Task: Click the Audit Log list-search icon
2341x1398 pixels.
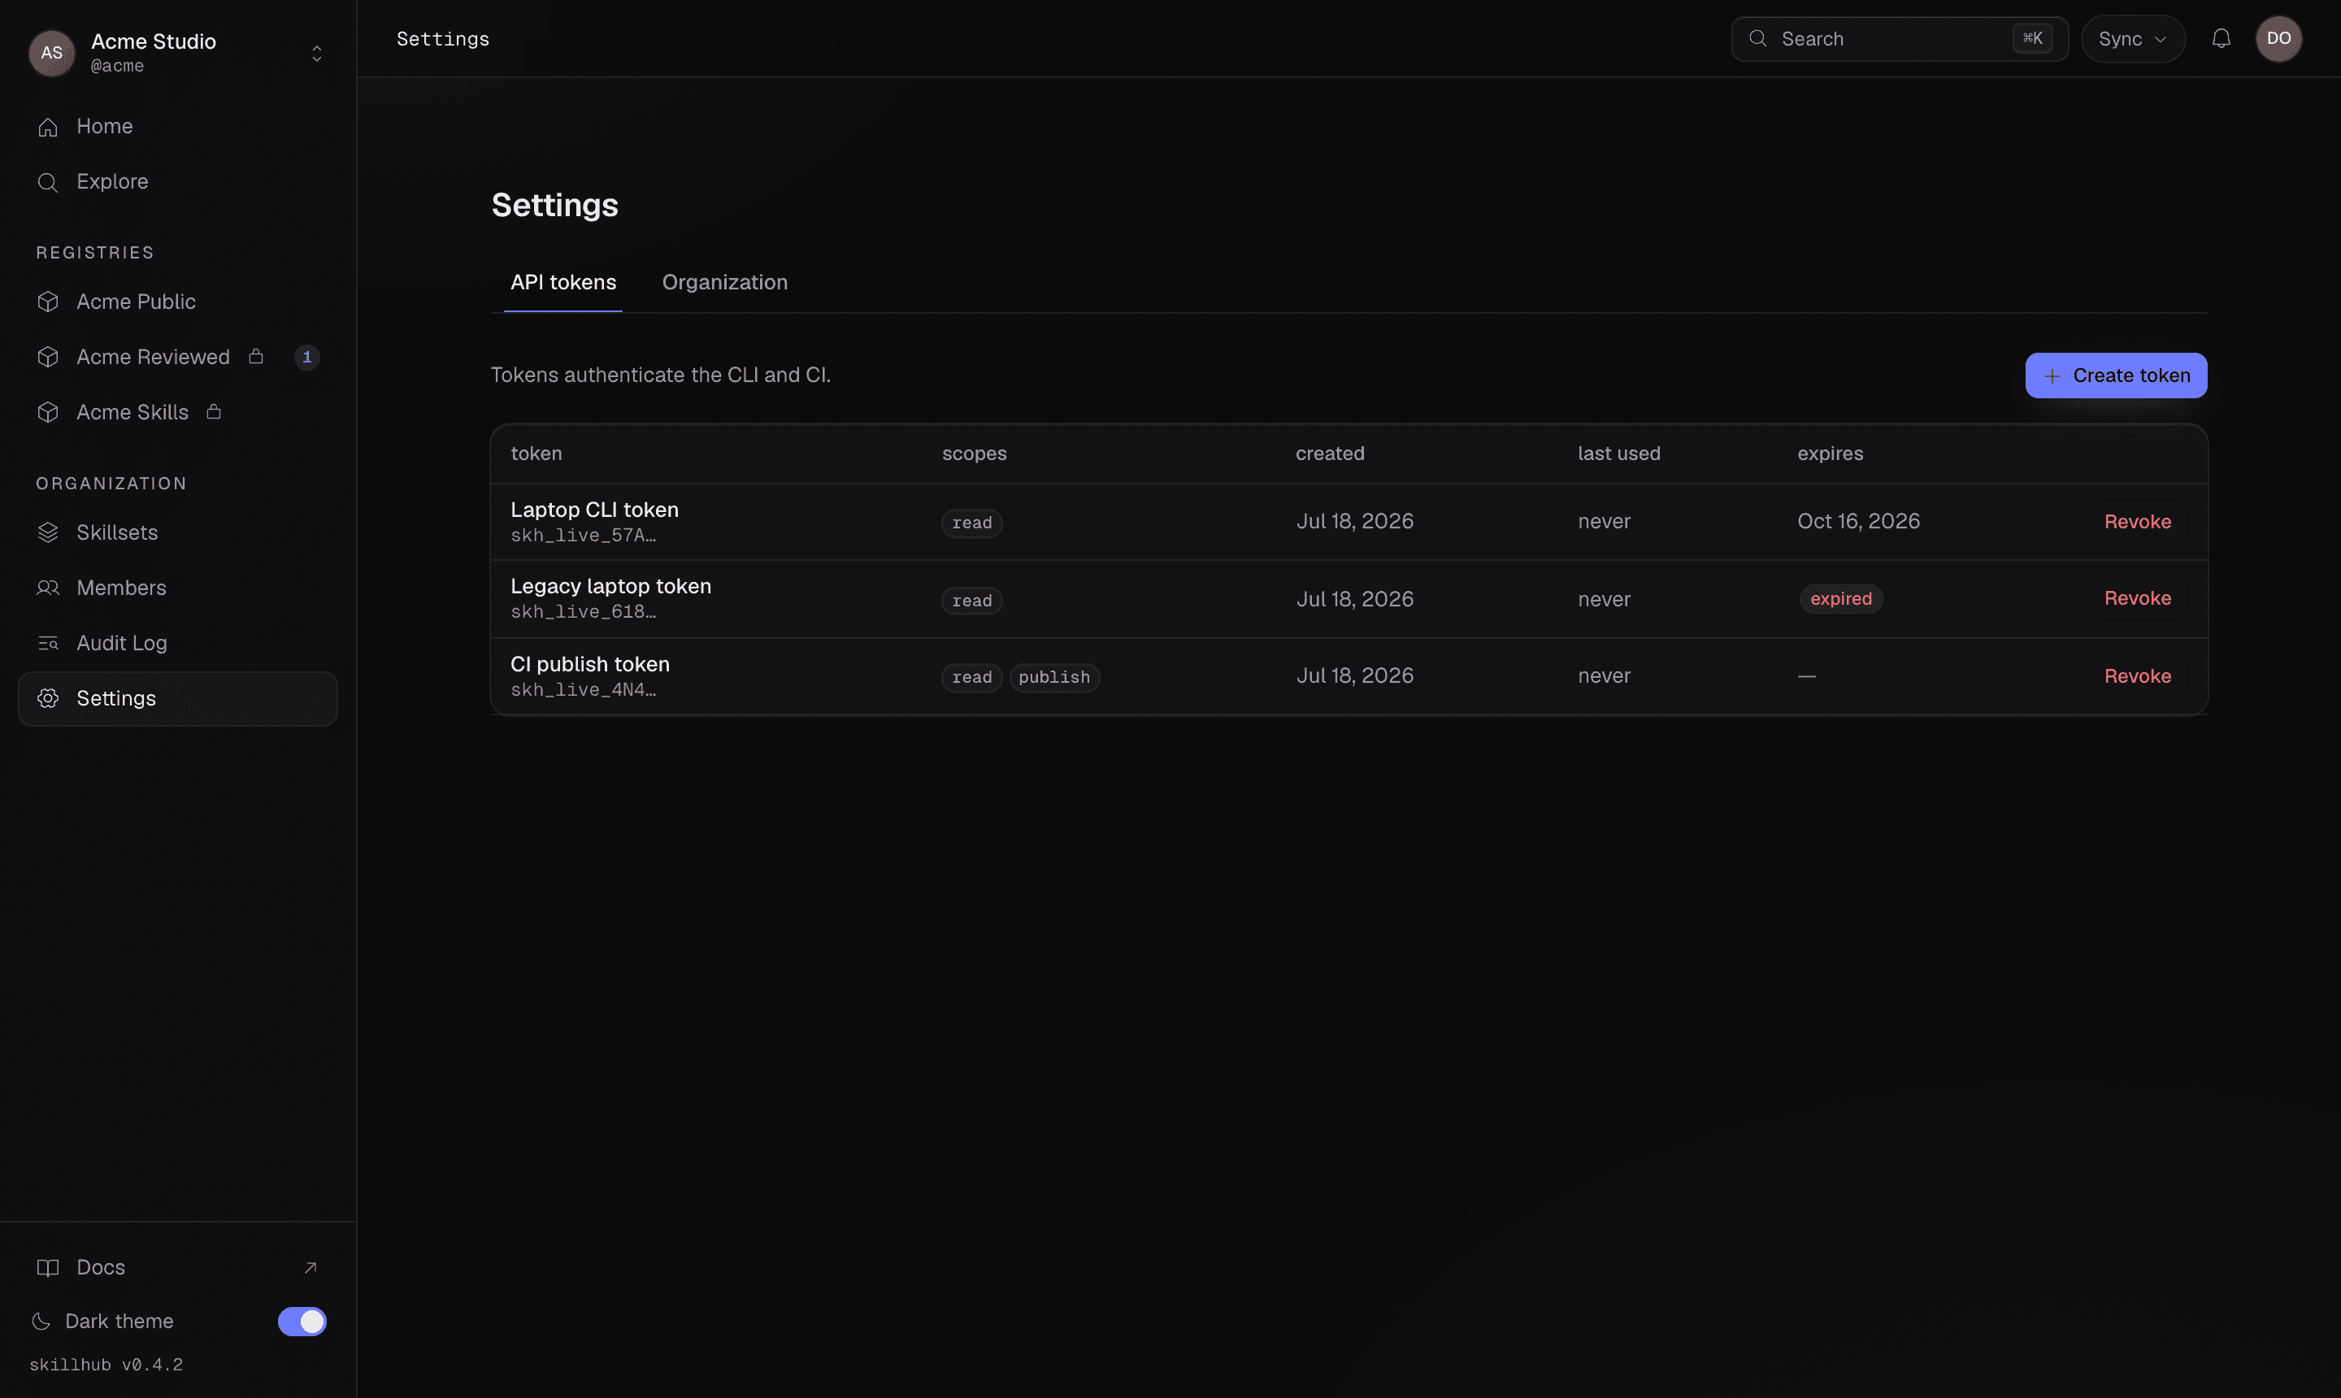Action: (x=48, y=644)
